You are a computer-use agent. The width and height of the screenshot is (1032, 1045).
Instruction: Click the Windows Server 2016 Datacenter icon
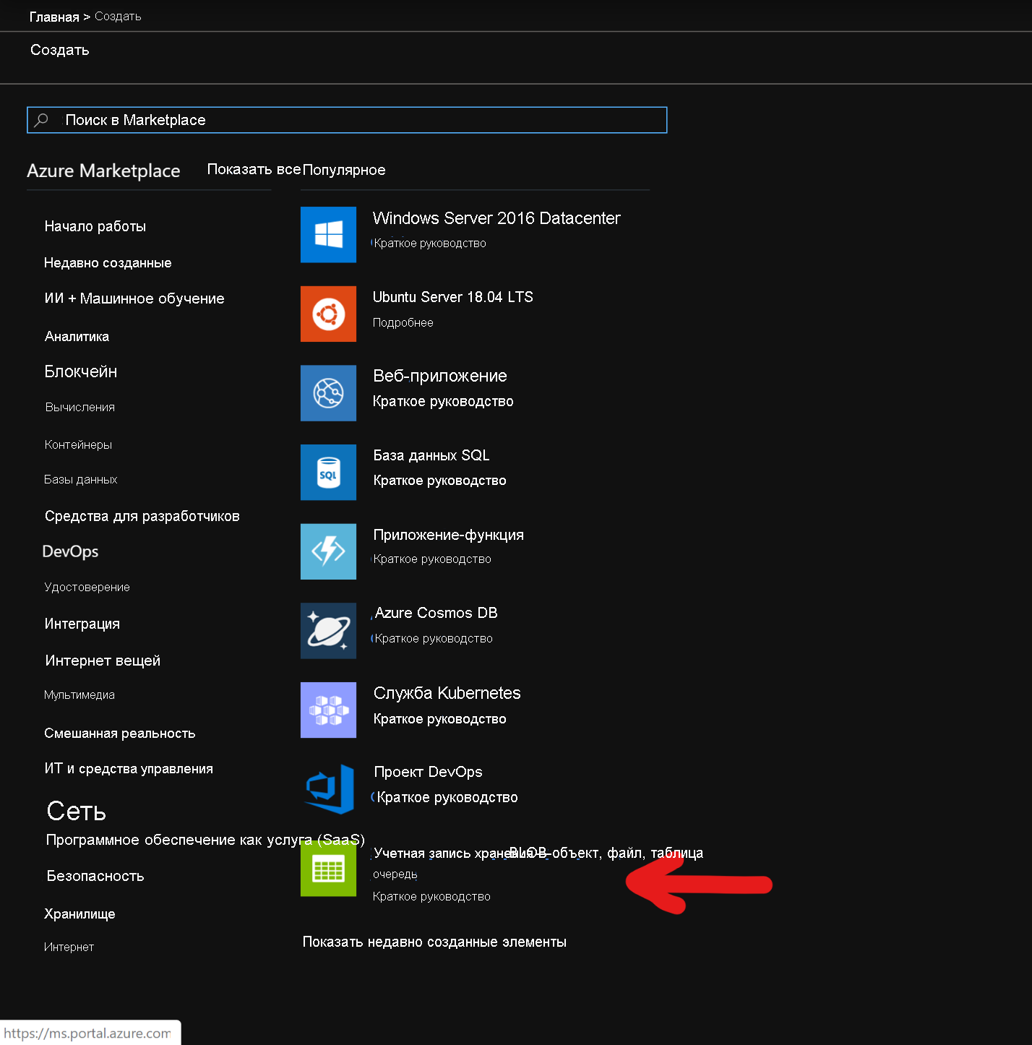328,235
